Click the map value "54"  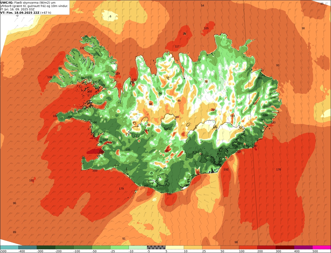tap(202, 6)
